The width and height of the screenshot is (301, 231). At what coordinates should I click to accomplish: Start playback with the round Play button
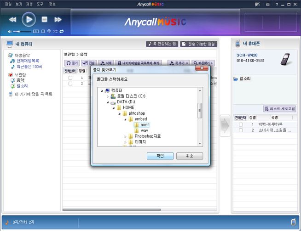[29, 19]
